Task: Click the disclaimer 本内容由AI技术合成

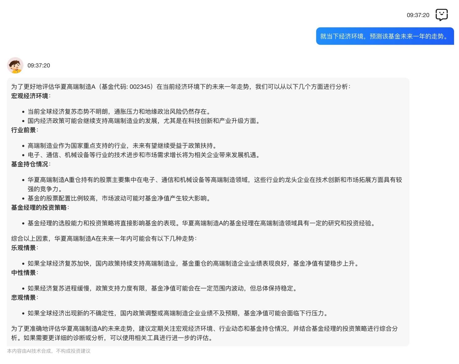Action: (49, 351)
